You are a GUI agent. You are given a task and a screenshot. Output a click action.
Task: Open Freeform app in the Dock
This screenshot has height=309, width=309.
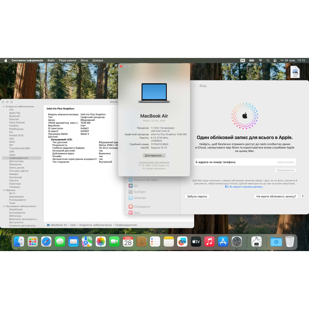pos(182,242)
